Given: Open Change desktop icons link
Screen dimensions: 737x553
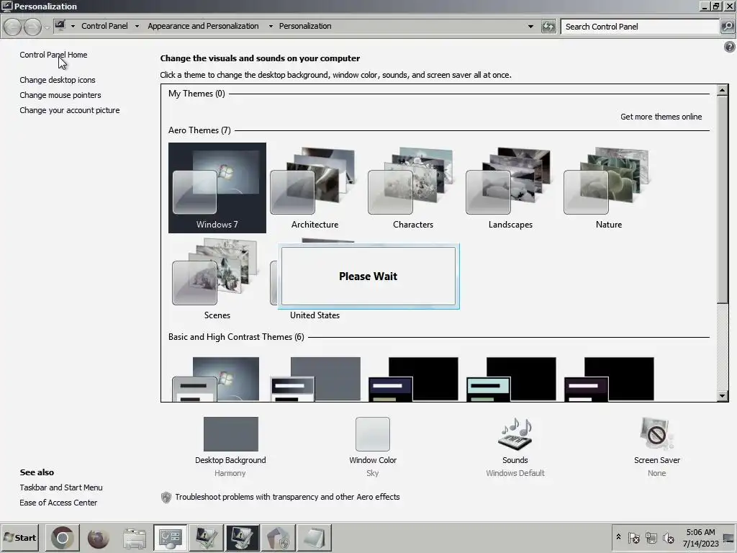Looking at the screenshot, I should pos(58,80).
